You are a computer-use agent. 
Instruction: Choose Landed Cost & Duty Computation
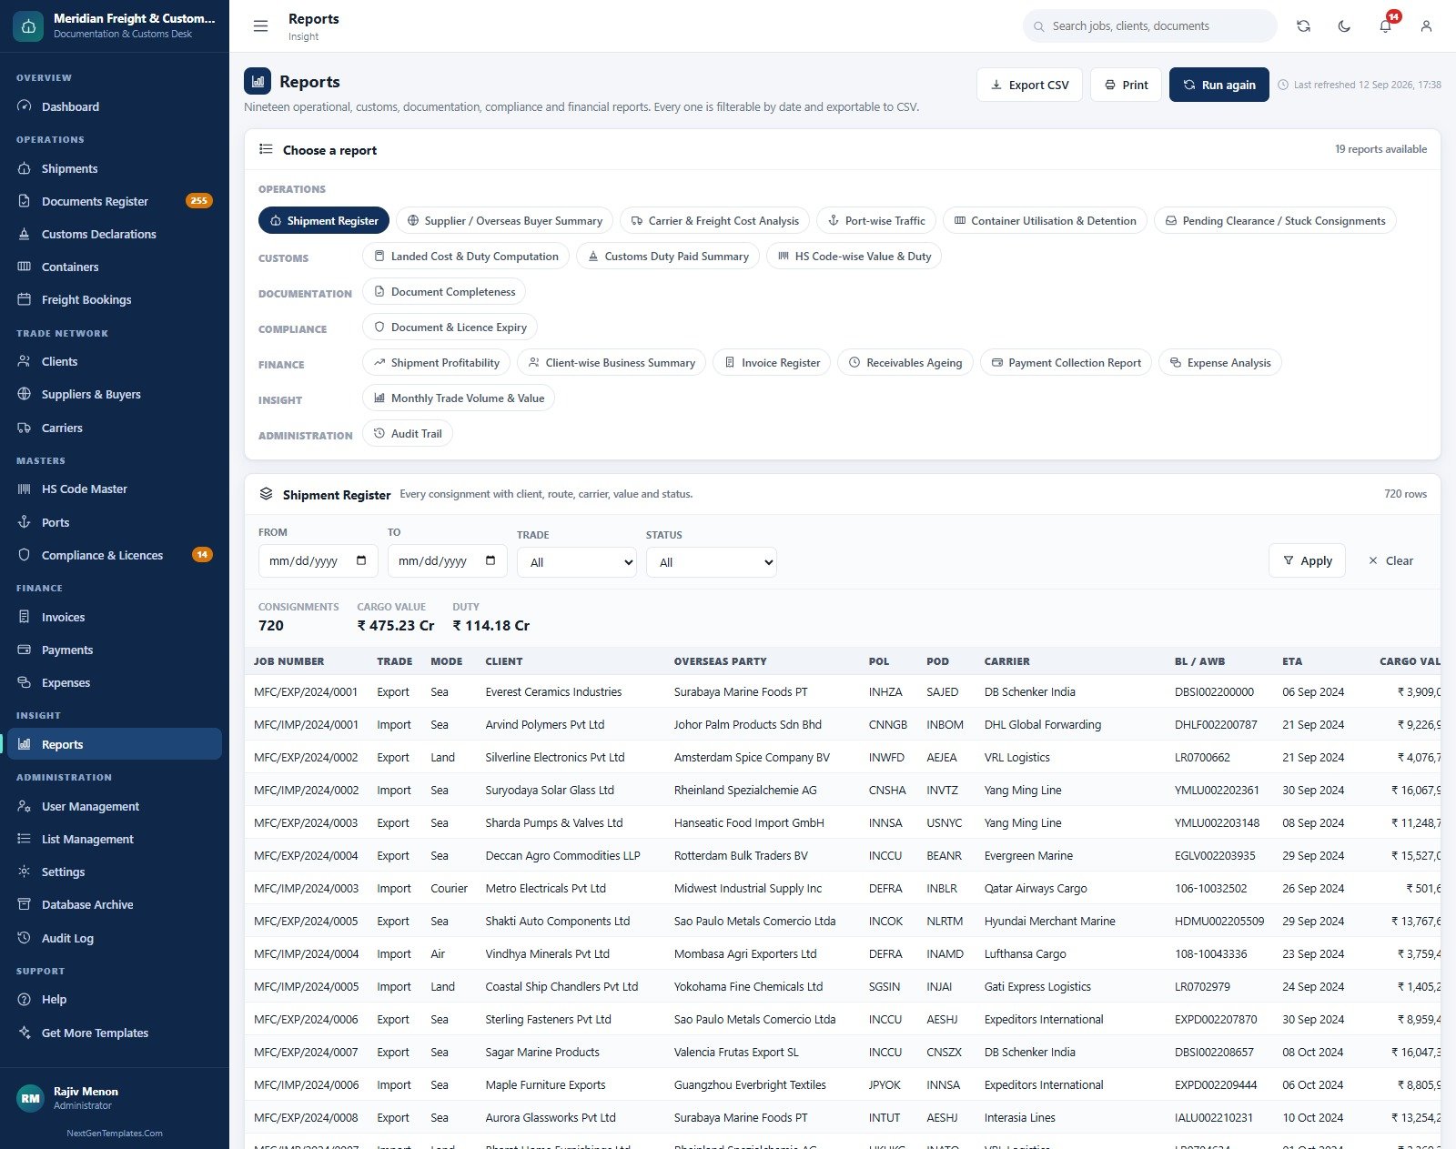point(466,256)
